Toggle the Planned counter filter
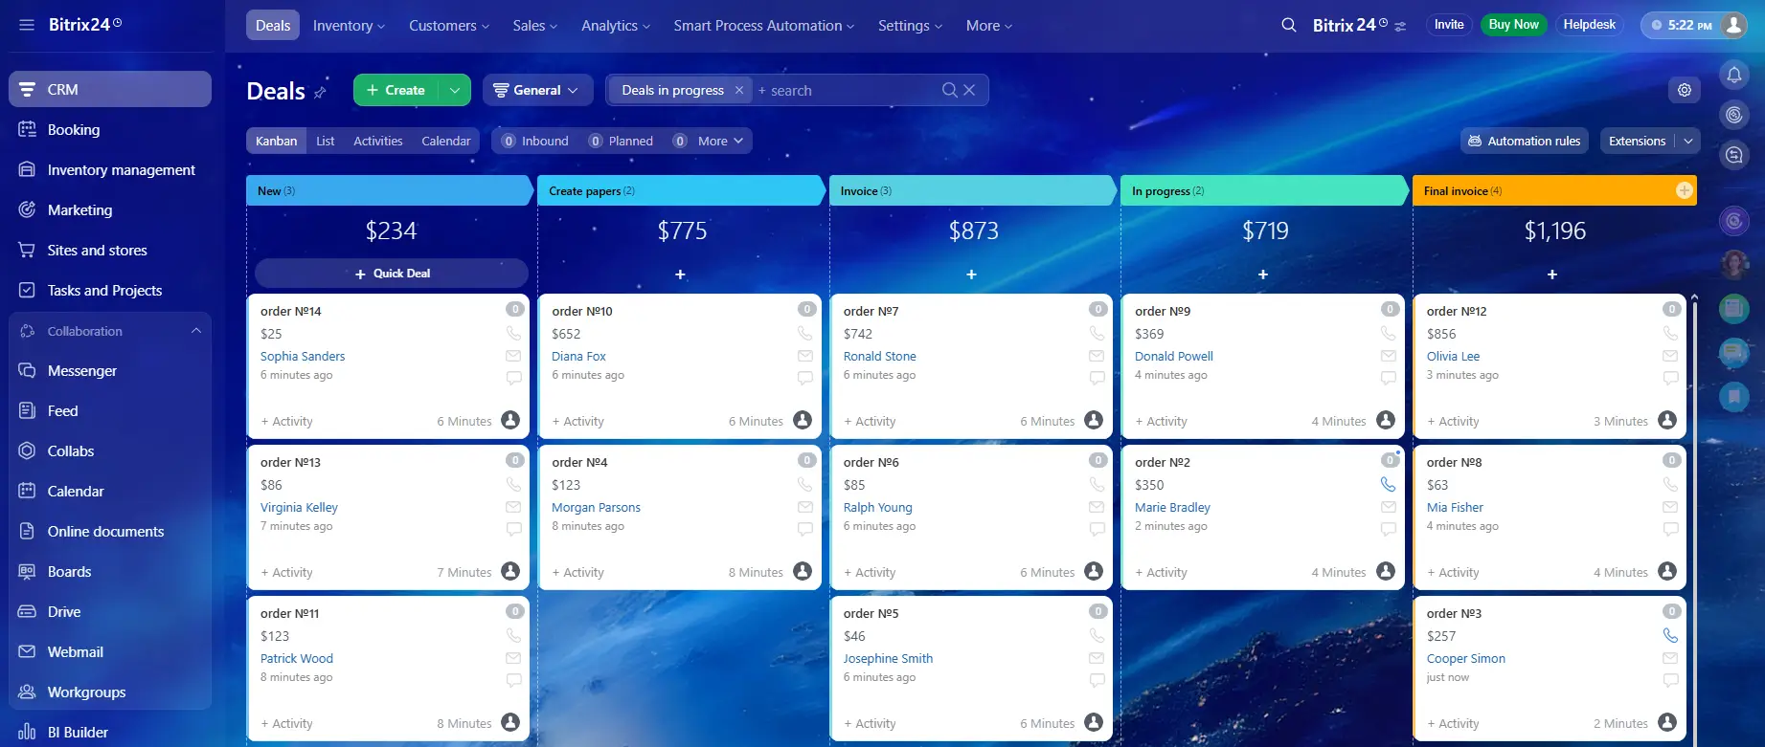This screenshot has height=747, width=1765. [x=621, y=141]
